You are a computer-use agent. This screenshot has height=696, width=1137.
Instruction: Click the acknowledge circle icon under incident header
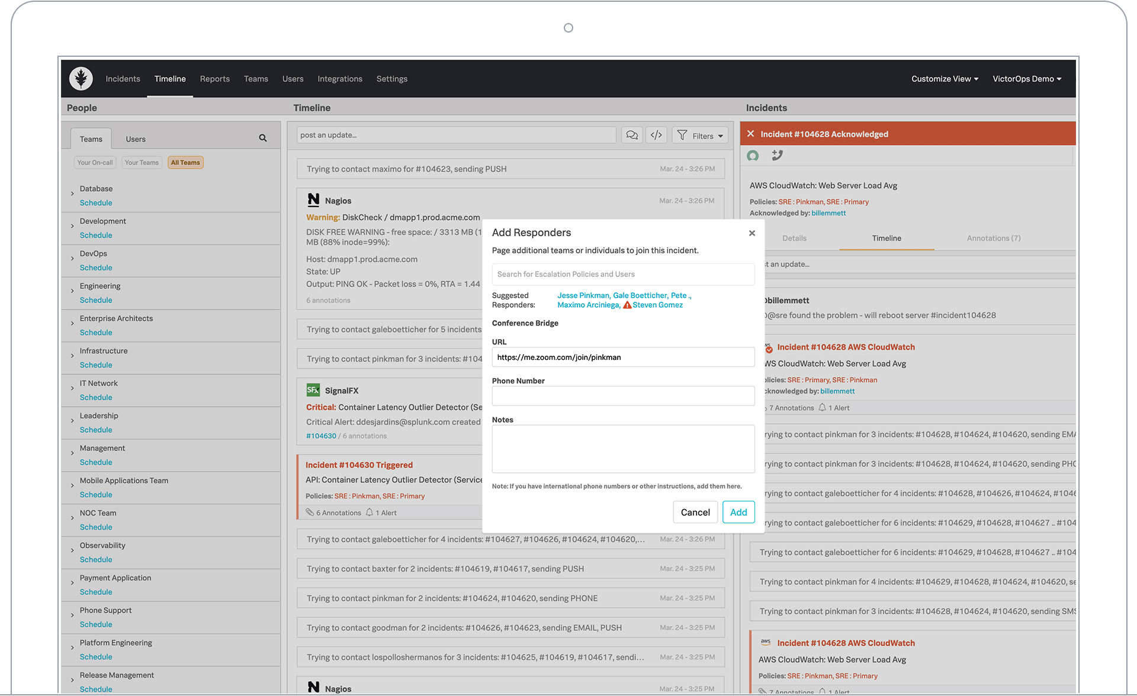pos(753,156)
